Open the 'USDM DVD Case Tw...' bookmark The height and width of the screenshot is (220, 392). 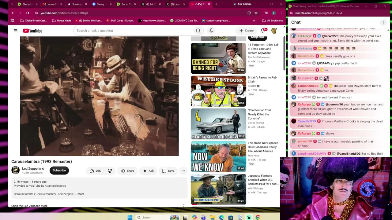(x=184, y=20)
